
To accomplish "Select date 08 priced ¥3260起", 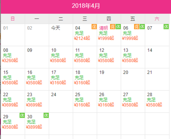I will pyautogui.click(x=13, y=57).
